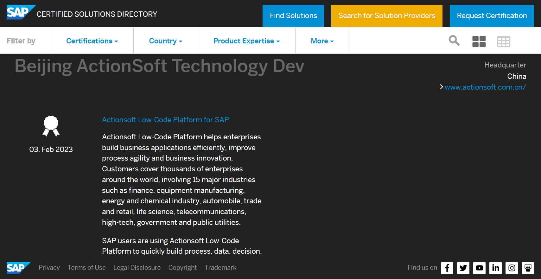
Task: Open the Terms of Use link
Action: point(86,268)
